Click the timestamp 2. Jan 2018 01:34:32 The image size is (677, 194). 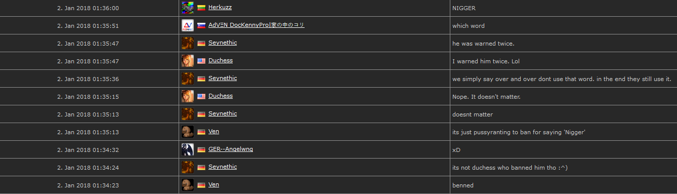pos(88,150)
